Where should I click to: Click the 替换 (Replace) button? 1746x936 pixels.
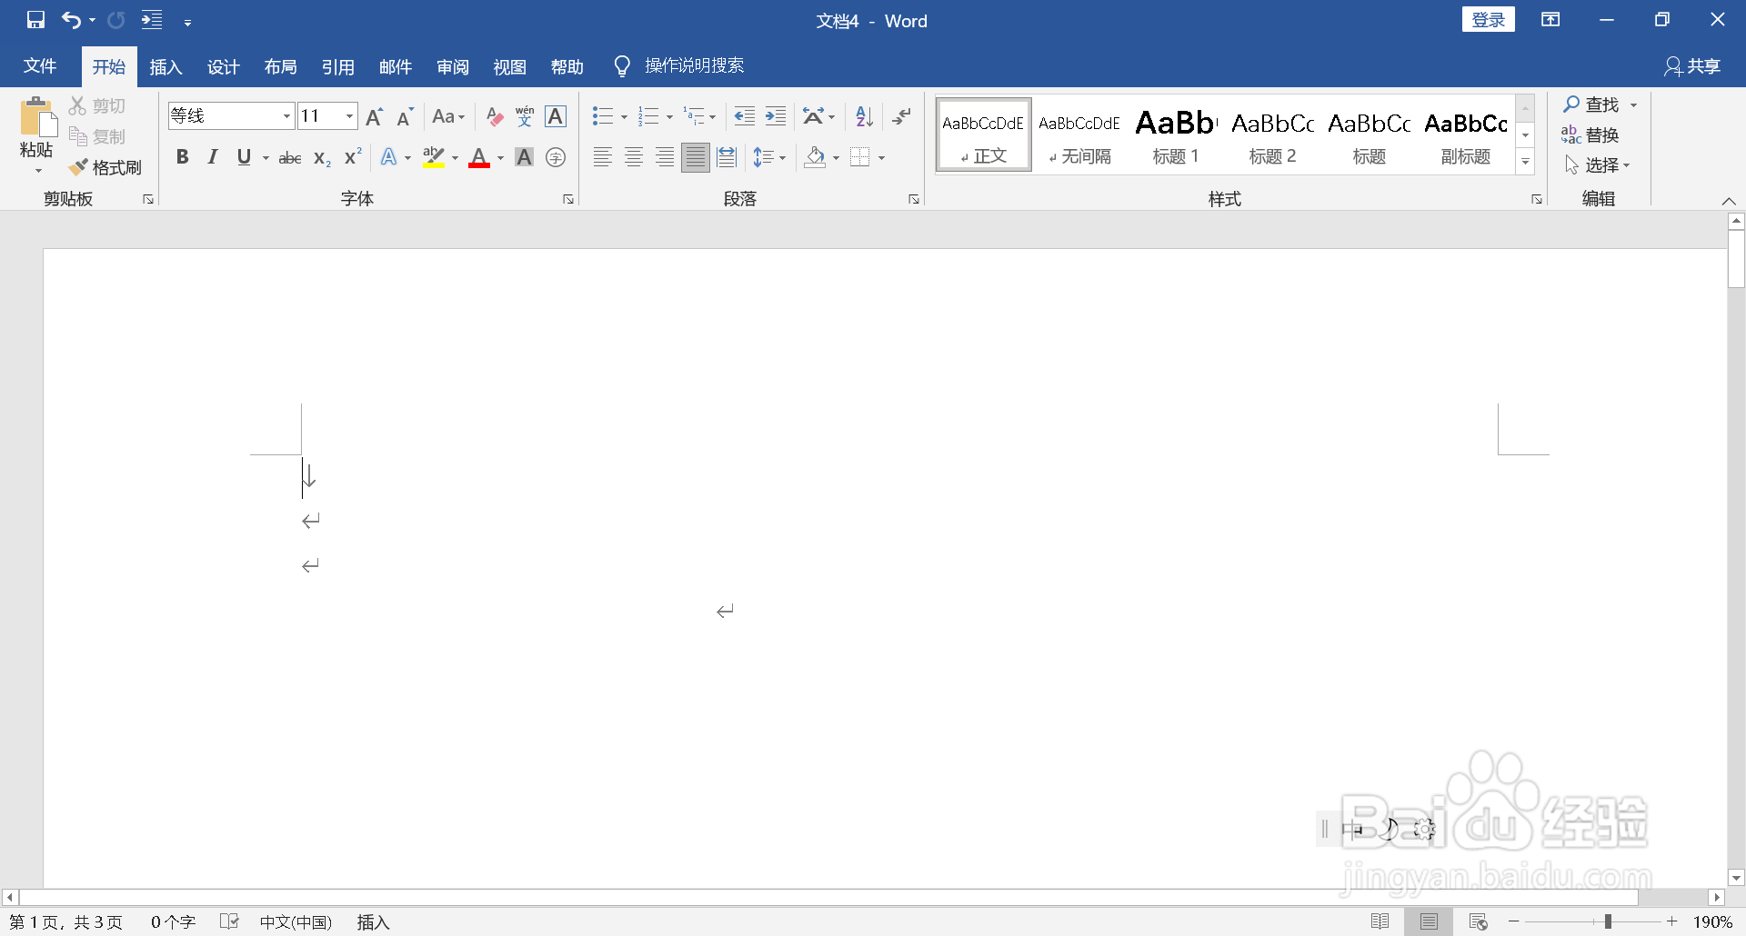coord(1590,135)
